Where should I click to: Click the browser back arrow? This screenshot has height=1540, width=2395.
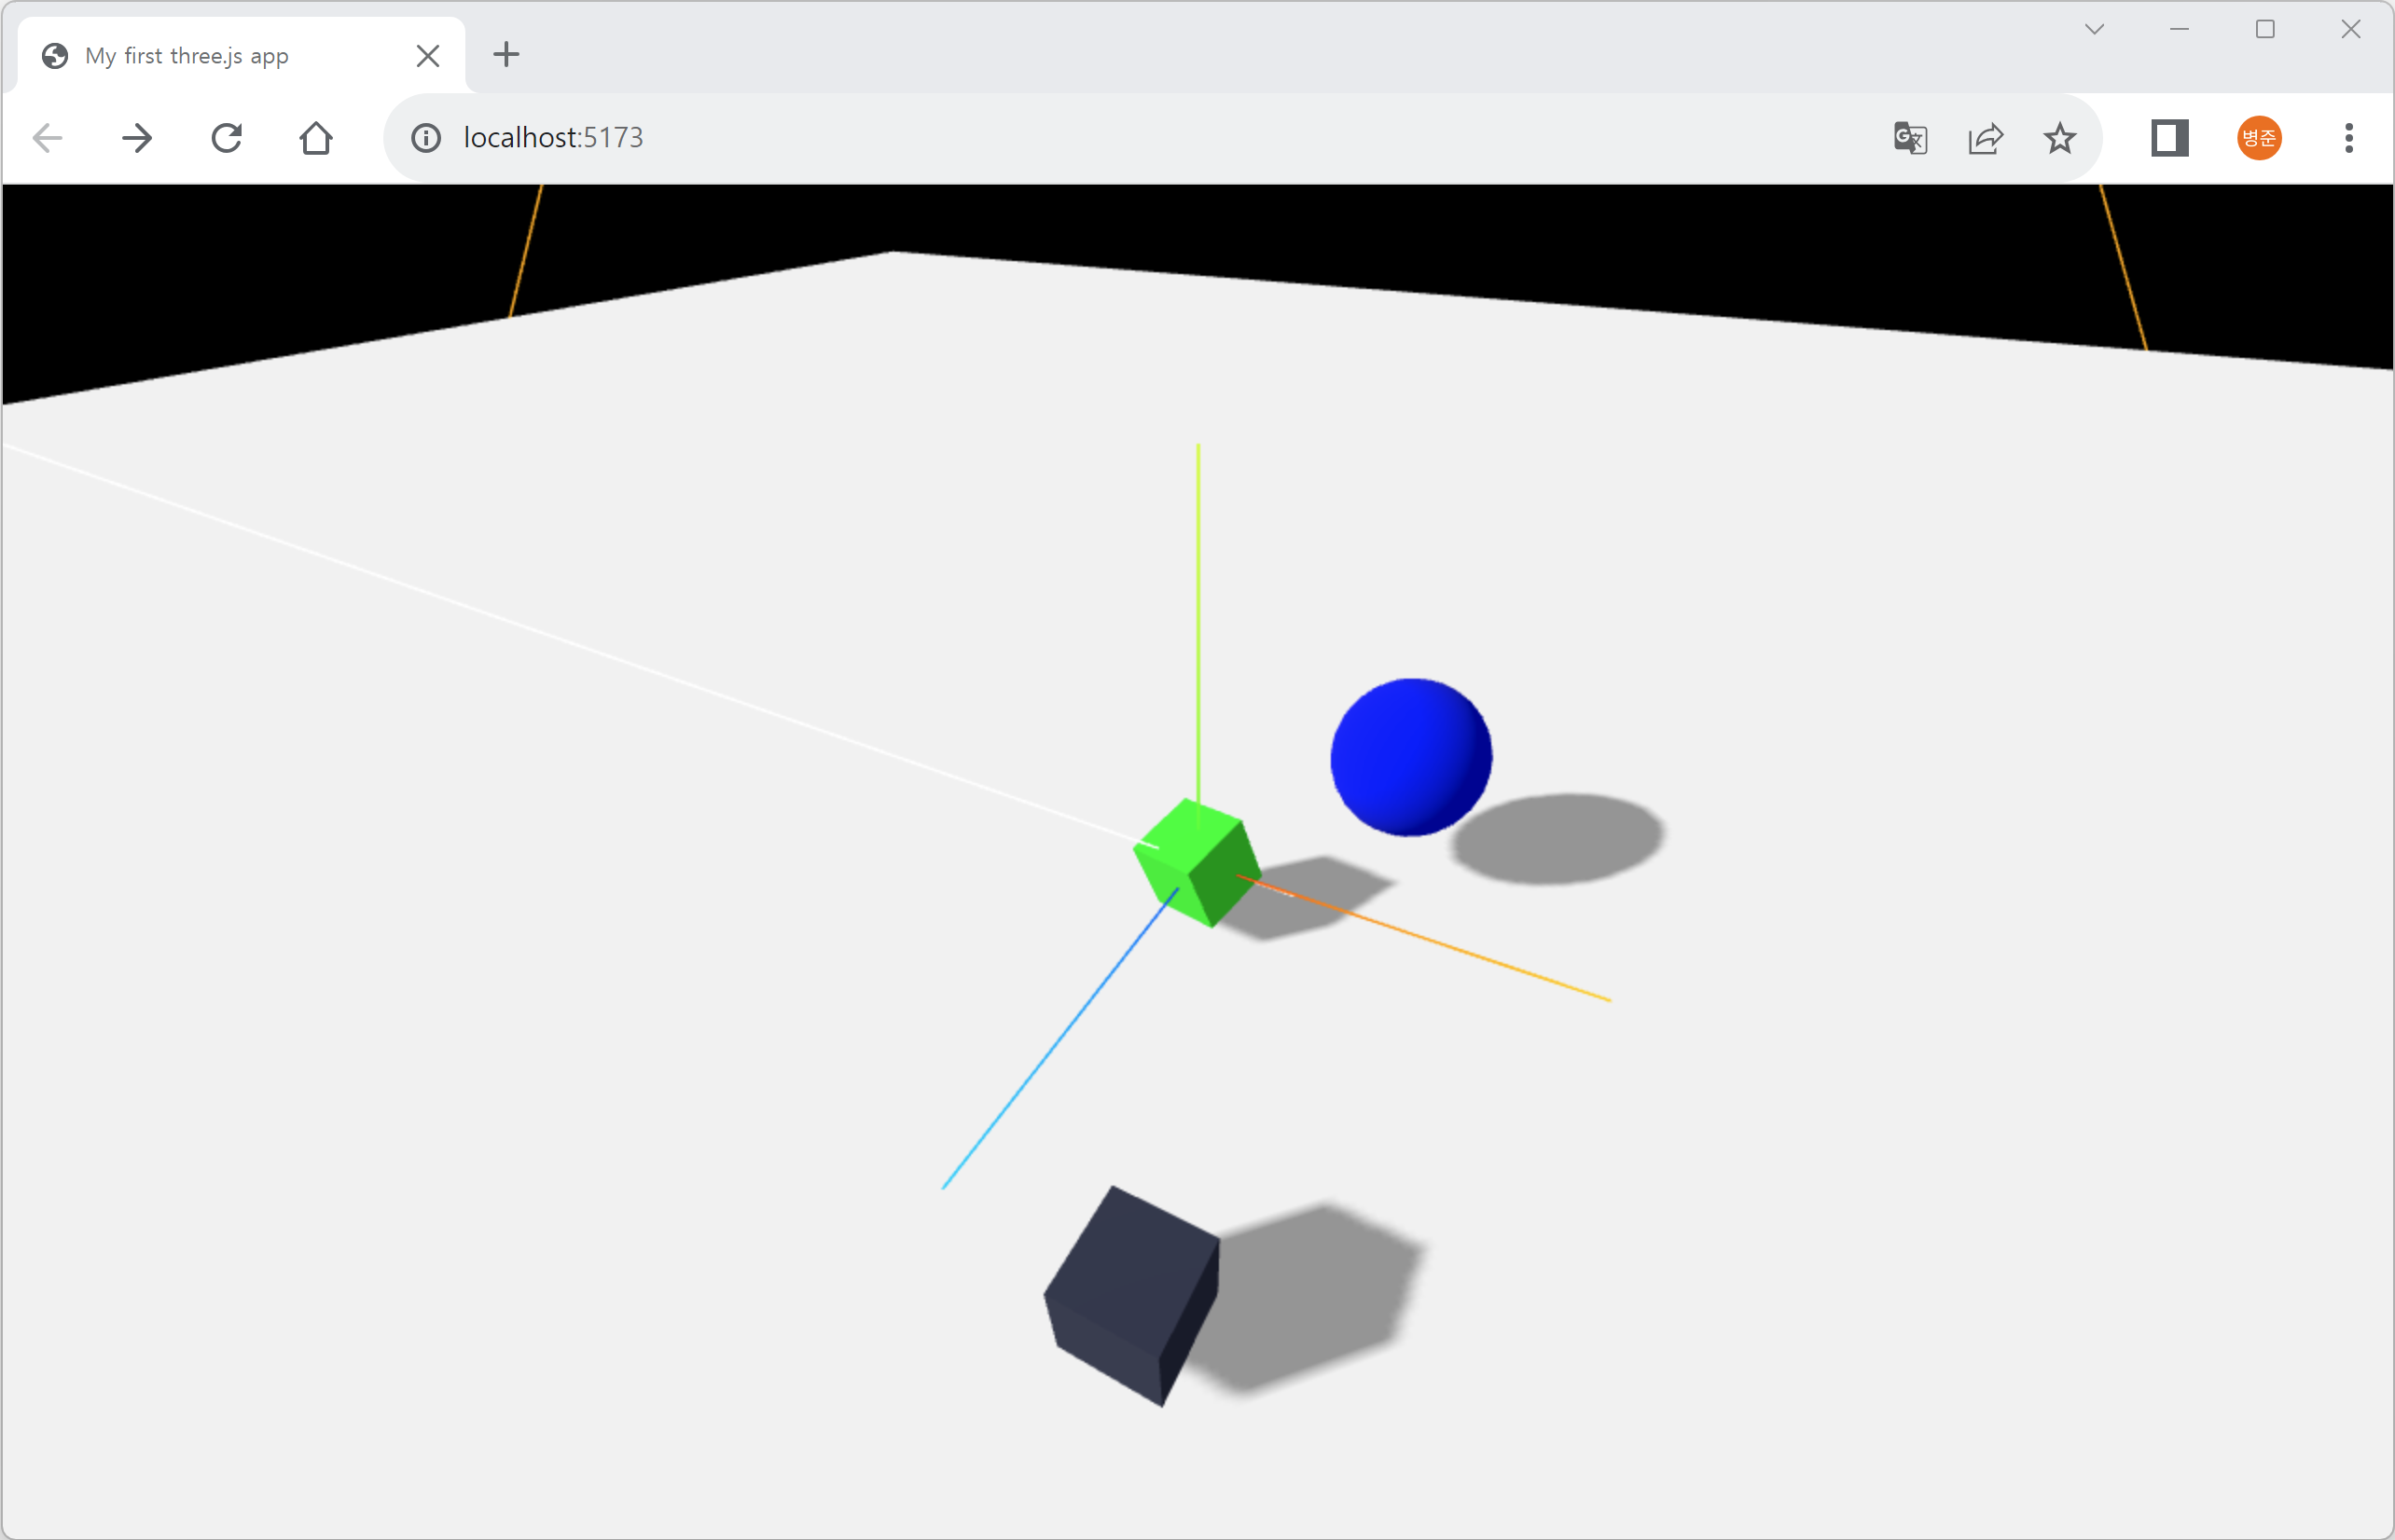point(48,138)
